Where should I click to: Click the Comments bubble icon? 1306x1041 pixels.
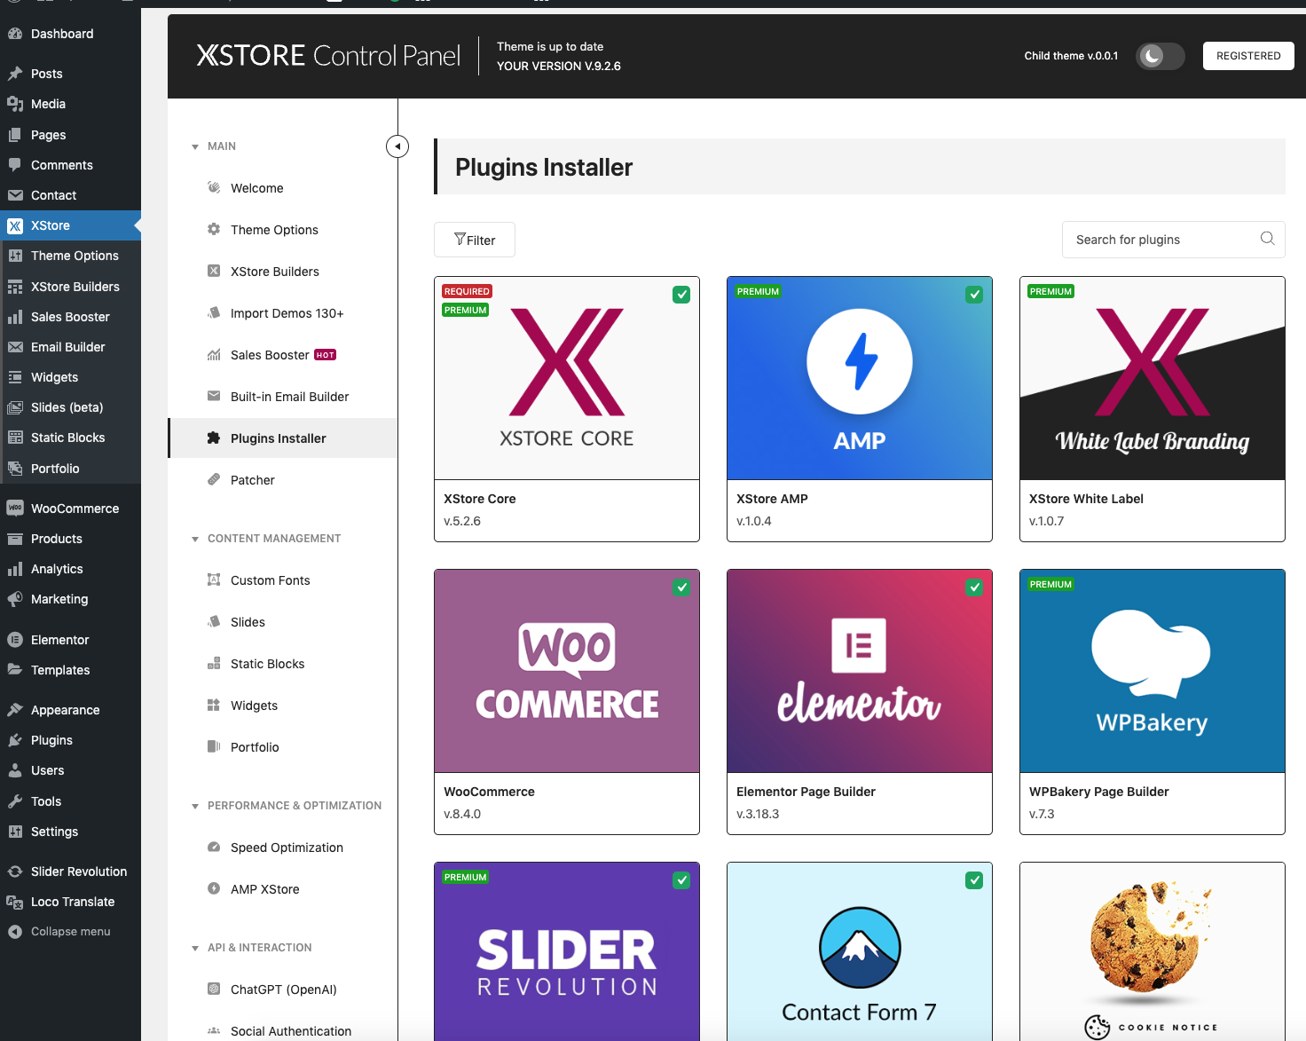pyautogui.click(x=15, y=165)
